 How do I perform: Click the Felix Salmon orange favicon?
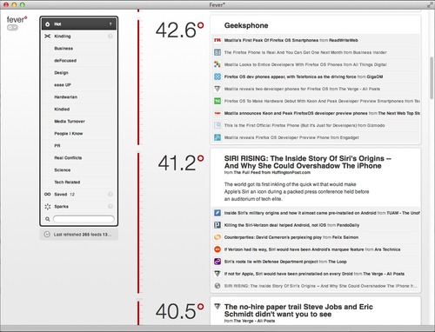click(x=217, y=237)
